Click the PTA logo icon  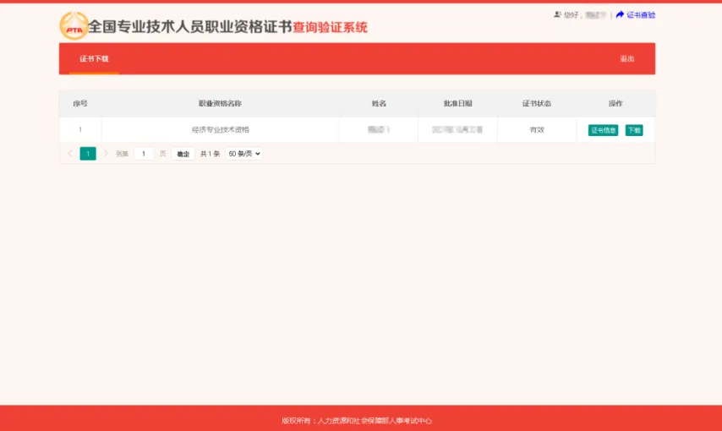point(74,25)
